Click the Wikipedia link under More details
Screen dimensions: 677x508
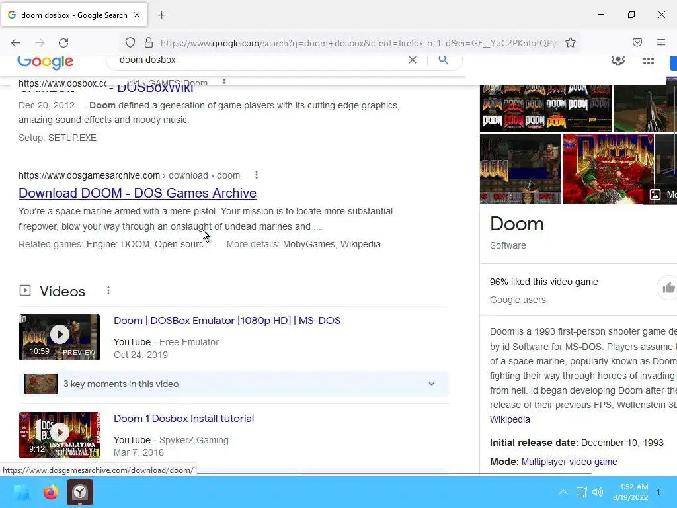tap(360, 244)
